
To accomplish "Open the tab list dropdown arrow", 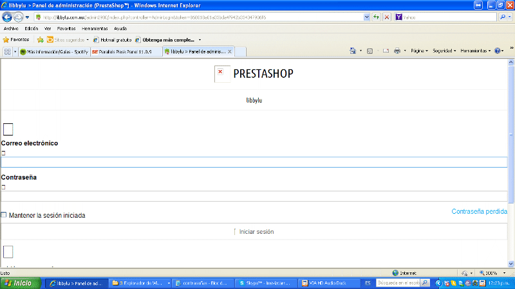I will click(x=15, y=52).
